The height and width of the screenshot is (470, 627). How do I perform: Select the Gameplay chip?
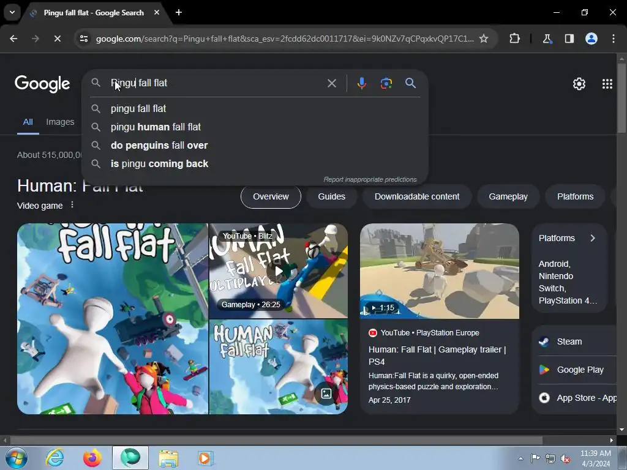pos(508,196)
